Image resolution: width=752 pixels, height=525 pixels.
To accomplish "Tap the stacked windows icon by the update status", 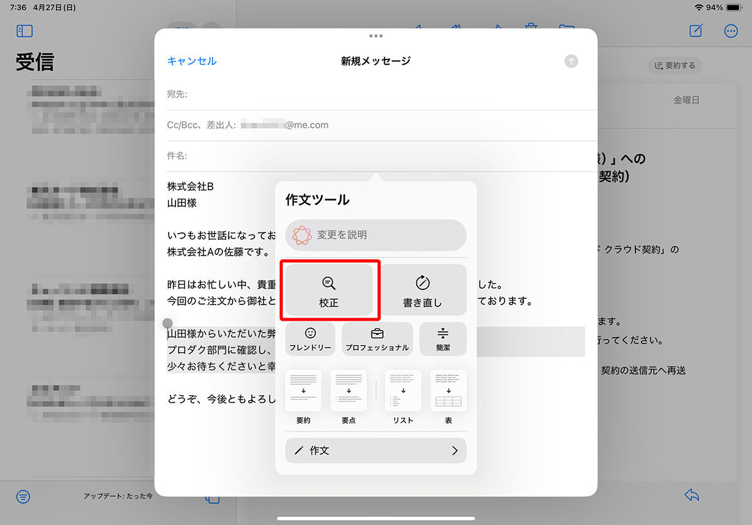I will coord(212,498).
